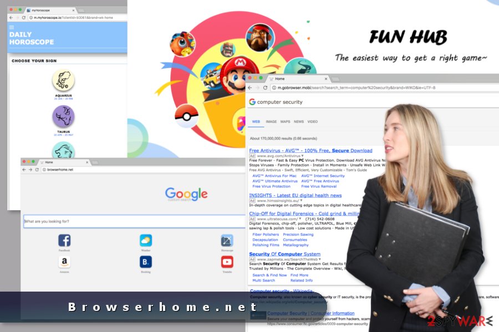
Task: Expand the www.himssinsights.eu ad dropdown arrow
Action: click(301, 201)
